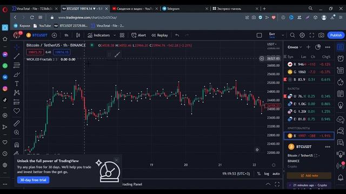
Task: Open a new browser tab
Action: (x=264, y=9)
